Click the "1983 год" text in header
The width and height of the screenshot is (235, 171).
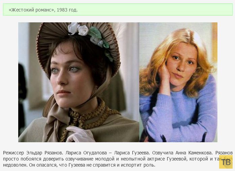(x=67, y=10)
